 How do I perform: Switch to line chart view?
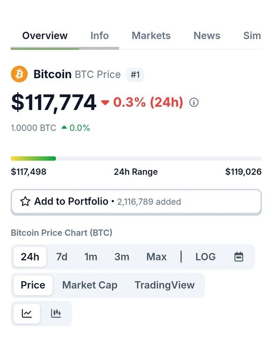pyautogui.click(x=27, y=313)
